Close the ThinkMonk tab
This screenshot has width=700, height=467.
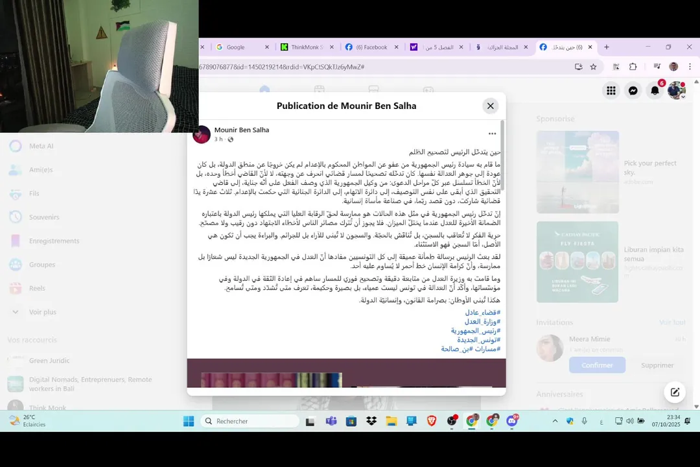pos(332,47)
